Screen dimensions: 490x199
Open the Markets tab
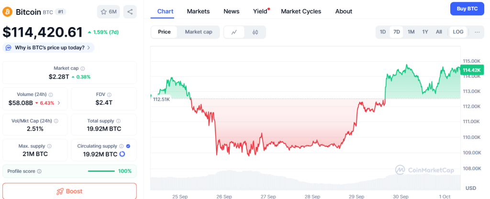point(198,11)
